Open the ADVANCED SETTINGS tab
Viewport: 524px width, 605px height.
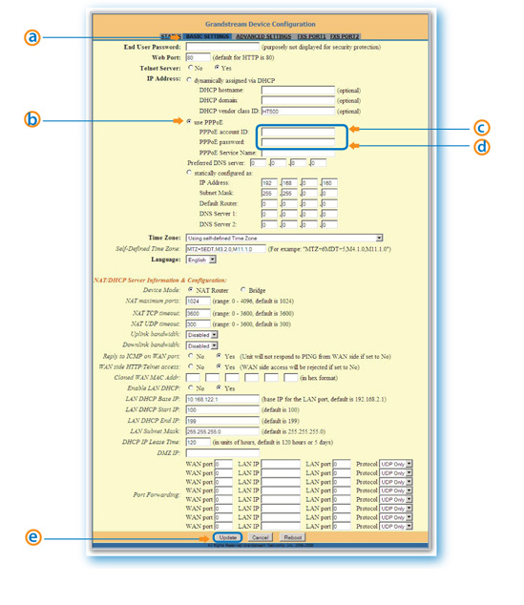(263, 36)
